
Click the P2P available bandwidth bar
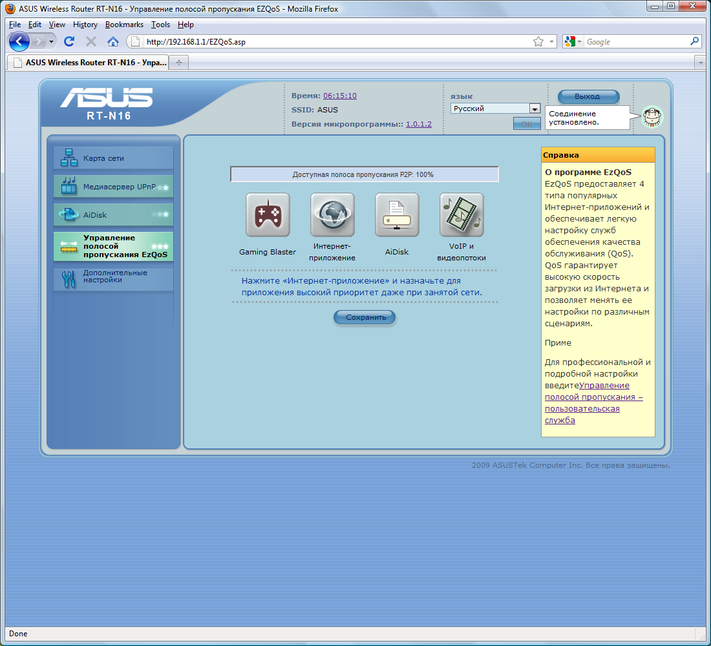[x=365, y=174]
